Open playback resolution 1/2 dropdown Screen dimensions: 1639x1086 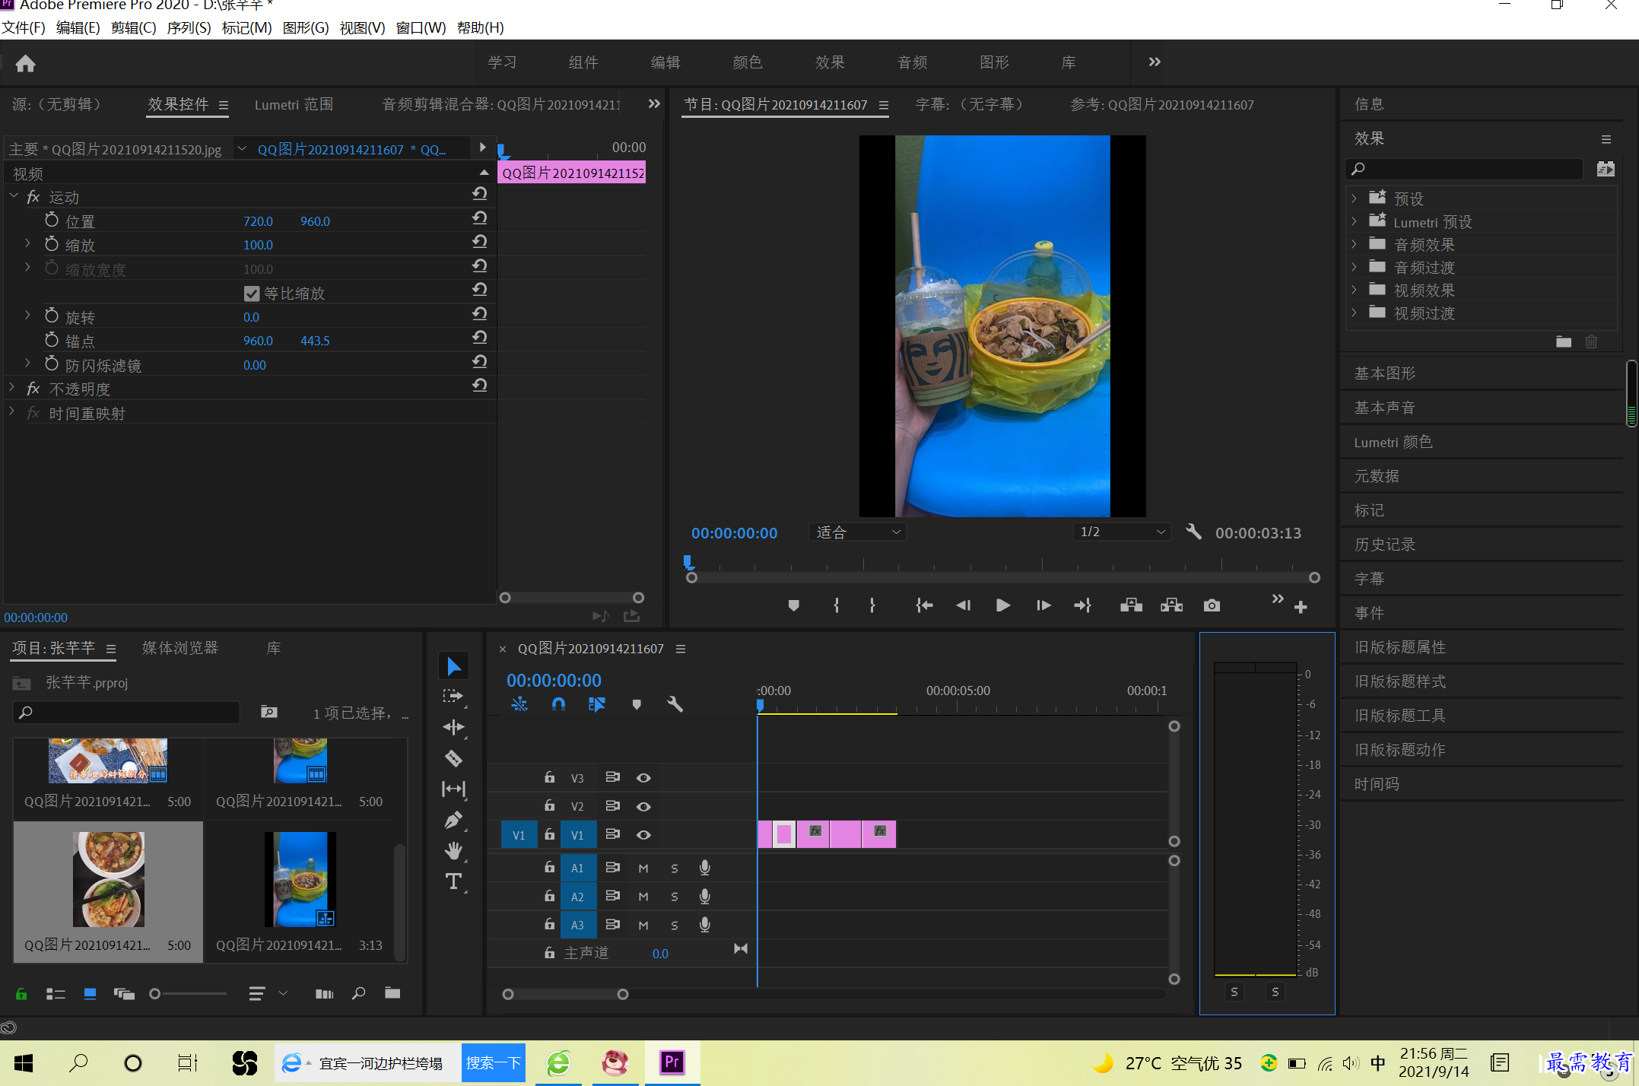click(x=1122, y=532)
